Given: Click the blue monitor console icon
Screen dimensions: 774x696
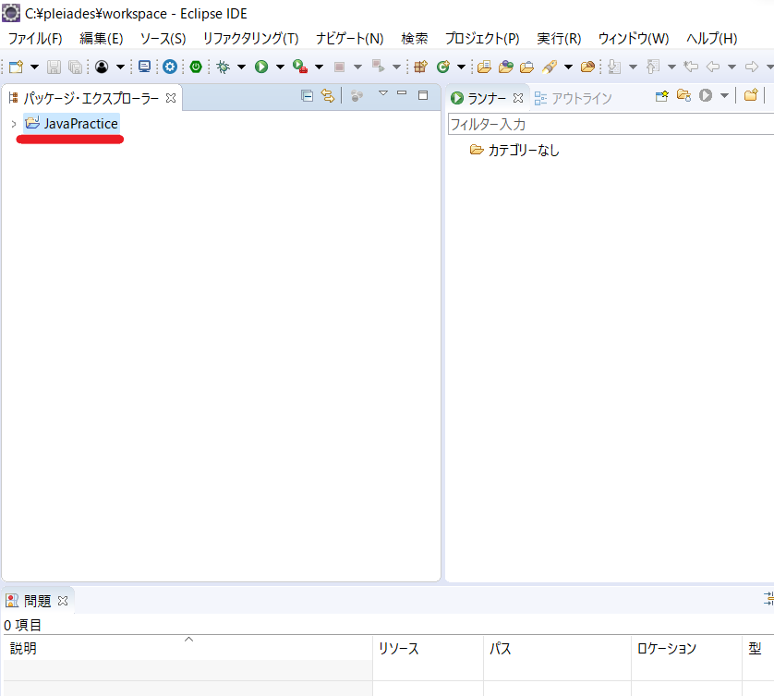Looking at the screenshot, I should 145,67.
